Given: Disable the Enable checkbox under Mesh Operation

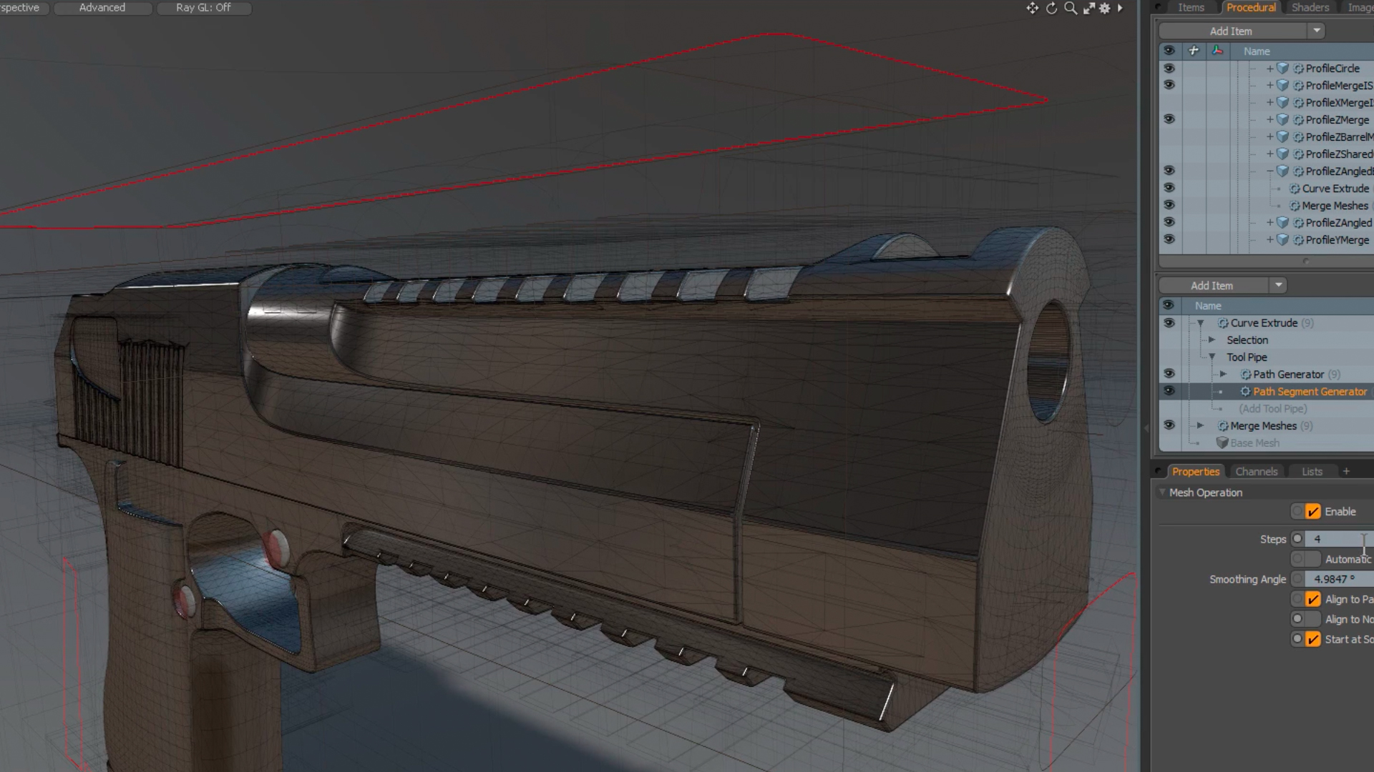Looking at the screenshot, I should [1312, 511].
